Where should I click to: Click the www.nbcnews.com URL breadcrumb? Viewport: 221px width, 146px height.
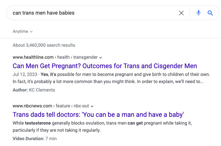tap(32, 106)
